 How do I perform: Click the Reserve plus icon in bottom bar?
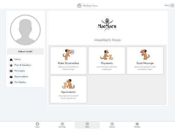(x=112, y=124)
